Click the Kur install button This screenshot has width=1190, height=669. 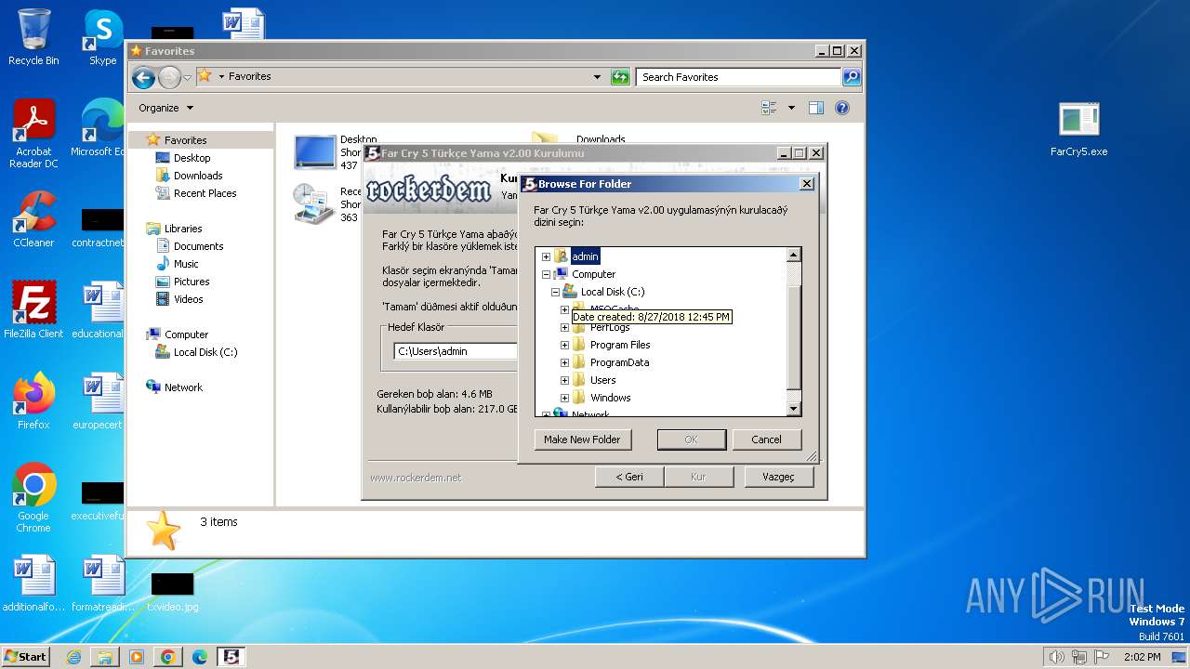(698, 477)
